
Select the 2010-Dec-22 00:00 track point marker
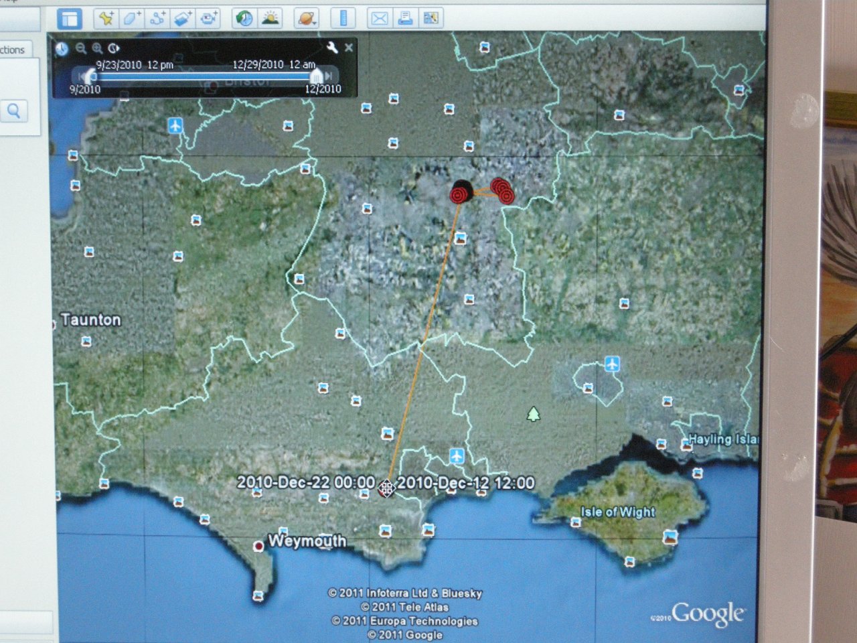click(x=386, y=488)
